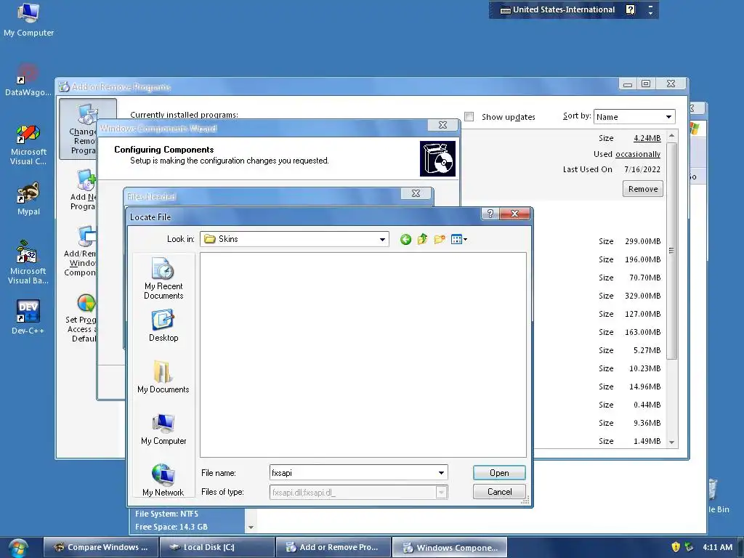This screenshot has height=558, width=744.
Task: Expand the Look in Skins dropdown
Action: coord(382,239)
